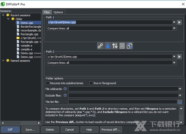Image resolution: width=186 pixels, height=134 pixels.
Task: Collapse the Recent sessions tree node
Action: pyautogui.click(x=3, y=15)
